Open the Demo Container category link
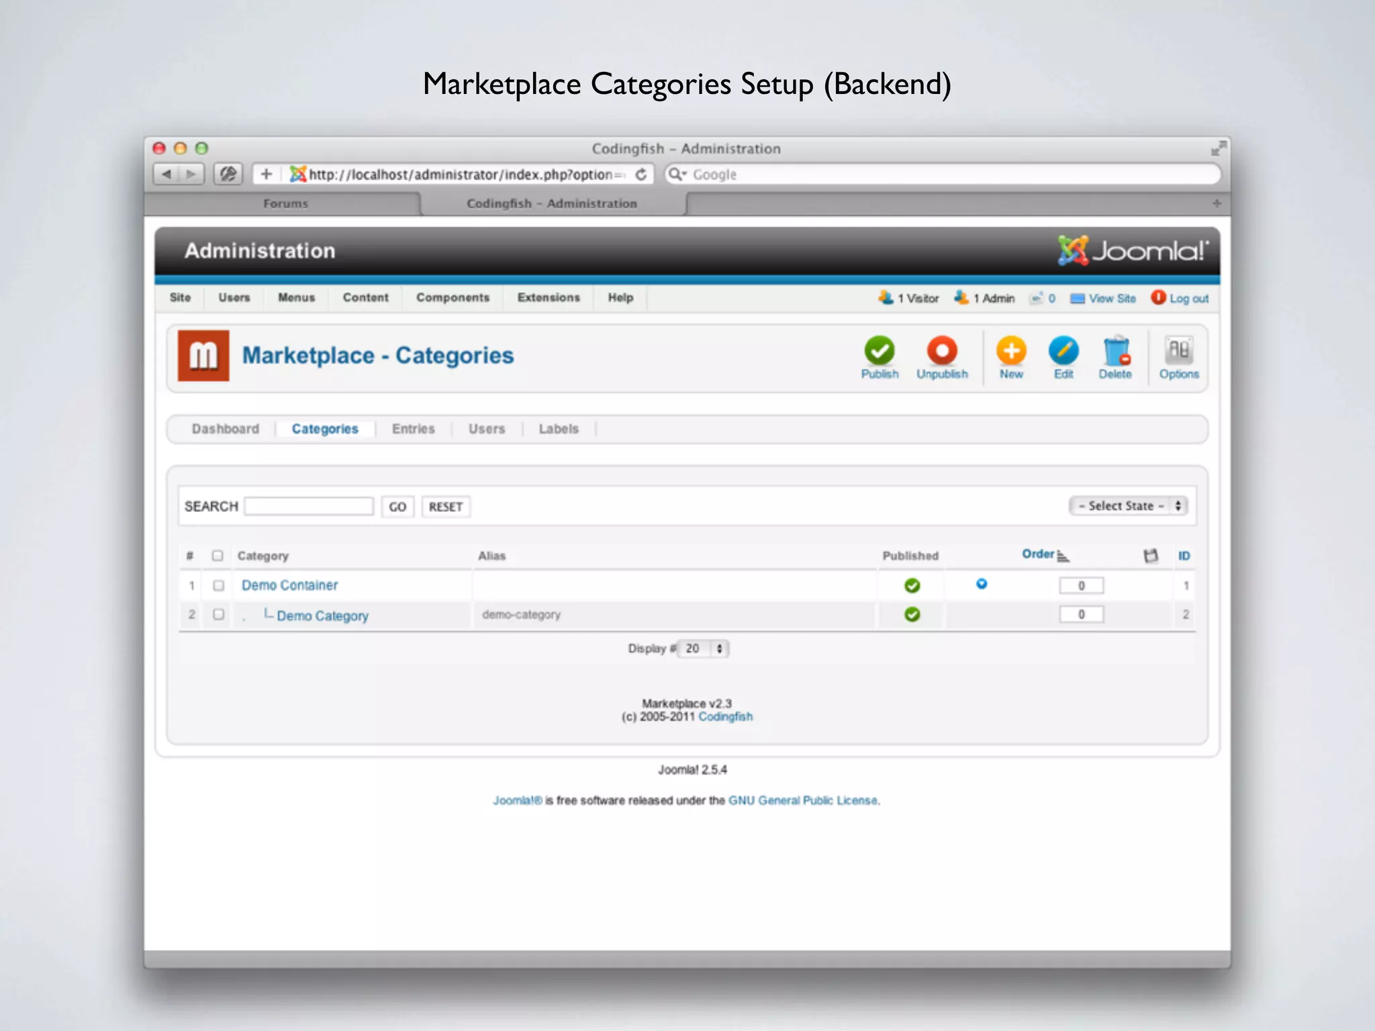 (x=289, y=585)
